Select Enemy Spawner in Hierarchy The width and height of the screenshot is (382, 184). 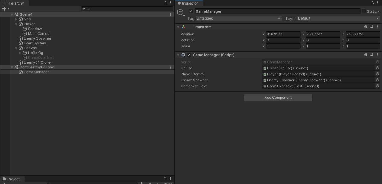coord(37,38)
